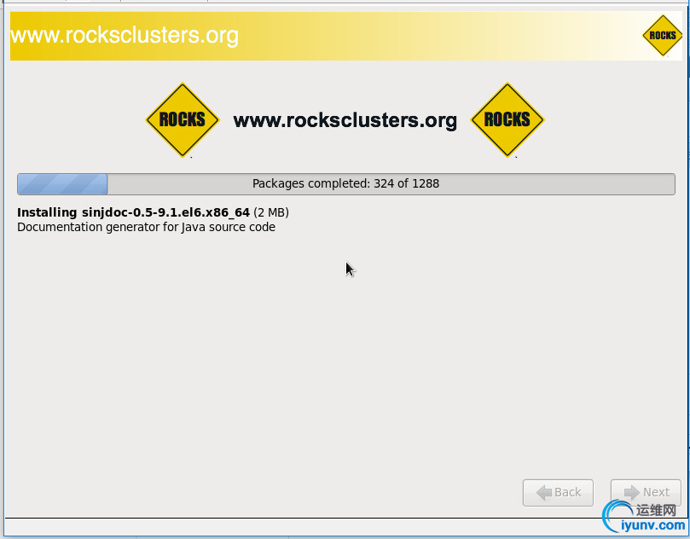Image resolution: width=690 pixels, height=539 pixels.
Task: Click the package installation progress bar
Action: point(346,184)
